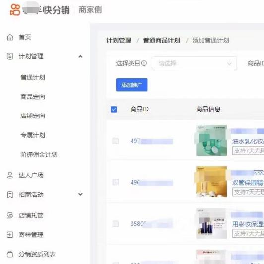Image resolution: width=264 pixels, height=264 pixels.
Task: Open 寄样管理 in the sidebar
Action: coord(31,235)
